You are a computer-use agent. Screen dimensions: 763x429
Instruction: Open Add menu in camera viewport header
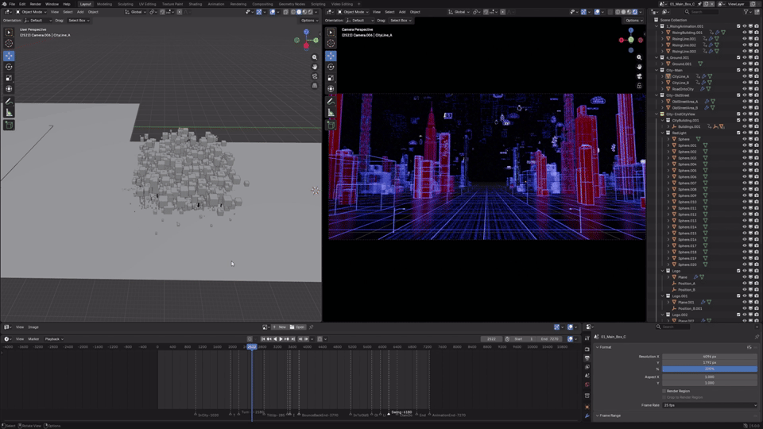(402, 12)
